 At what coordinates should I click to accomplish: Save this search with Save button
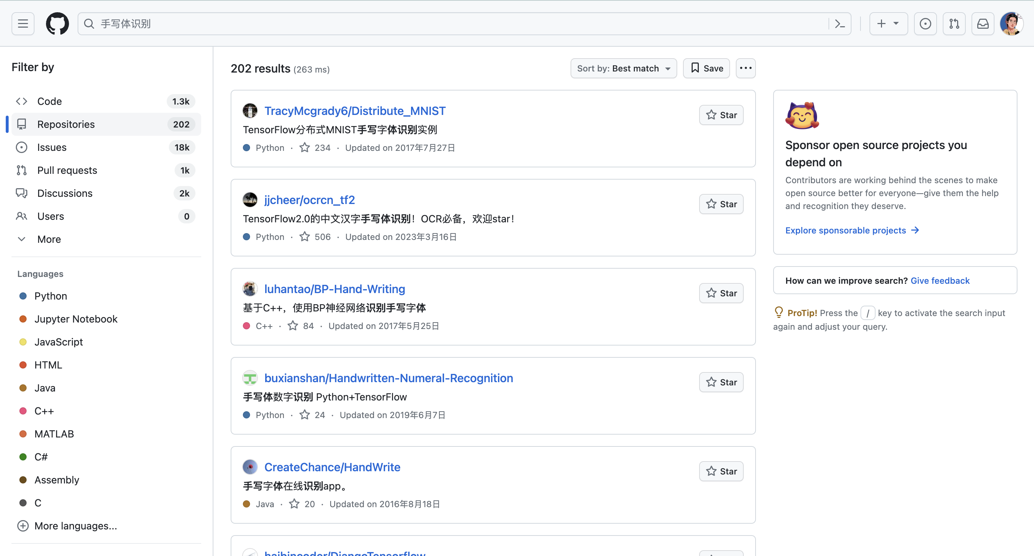point(706,68)
